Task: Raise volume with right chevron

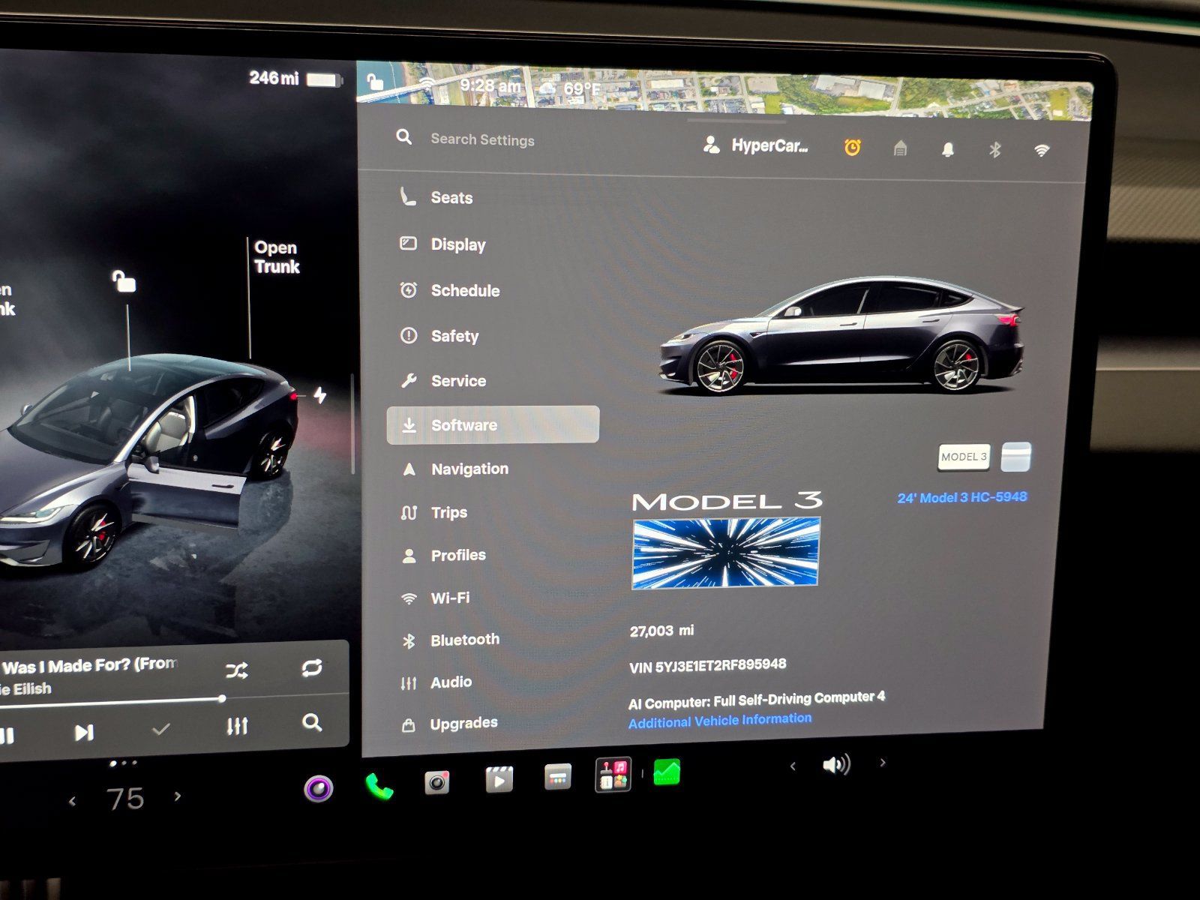Action: pyautogui.click(x=883, y=763)
